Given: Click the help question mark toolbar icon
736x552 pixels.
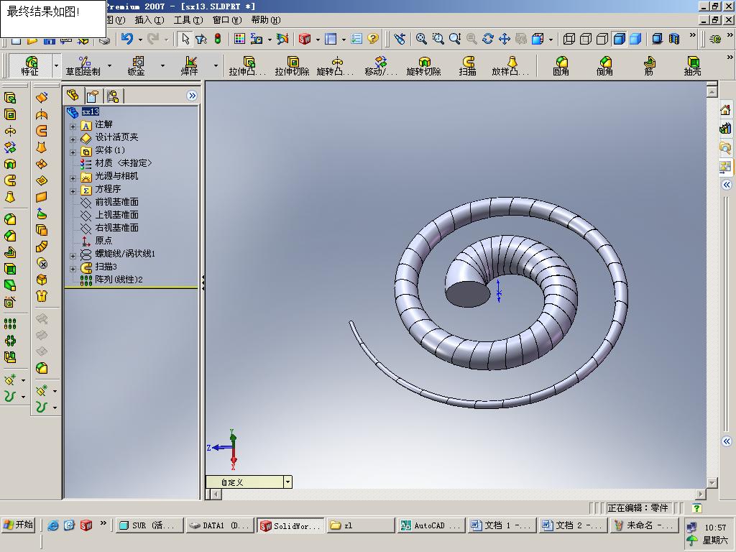Looking at the screenshot, I should point(373,39).
